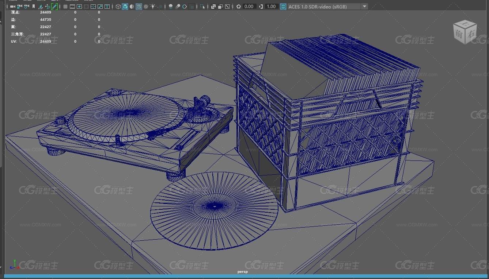489x279 pixels.
Task: Open Camera Attributes from the panel toolbar
Action: point(26,7)
